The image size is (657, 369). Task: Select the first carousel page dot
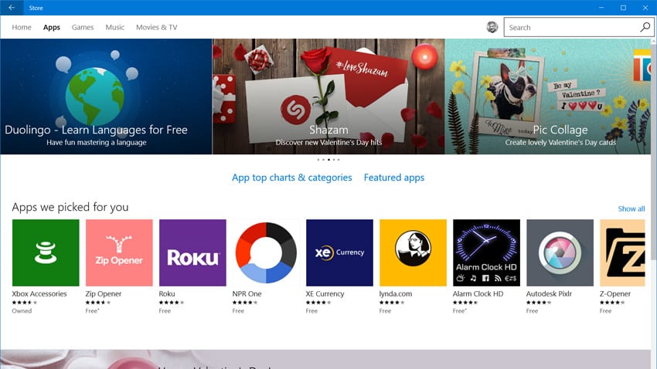pos(318,159)
